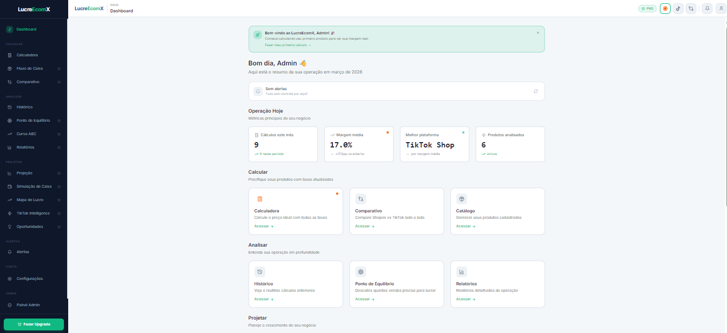Open the compare platforms icon in header

(x=691, y=9)
